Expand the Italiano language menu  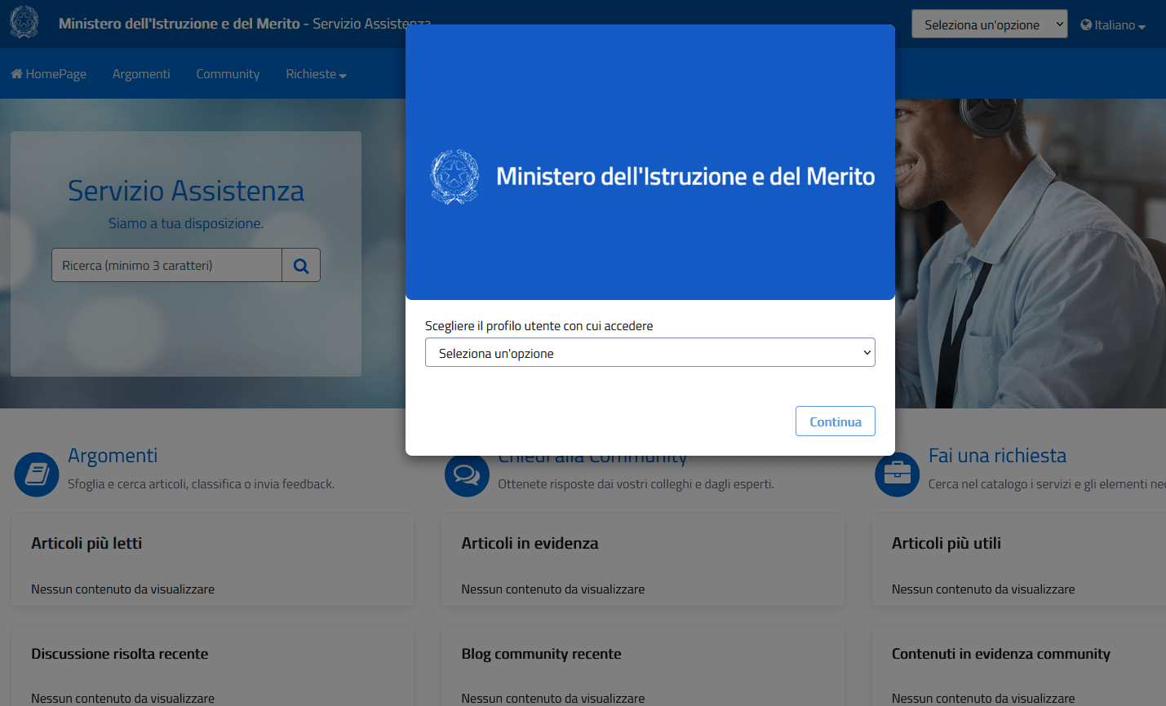coord(1115,25)
